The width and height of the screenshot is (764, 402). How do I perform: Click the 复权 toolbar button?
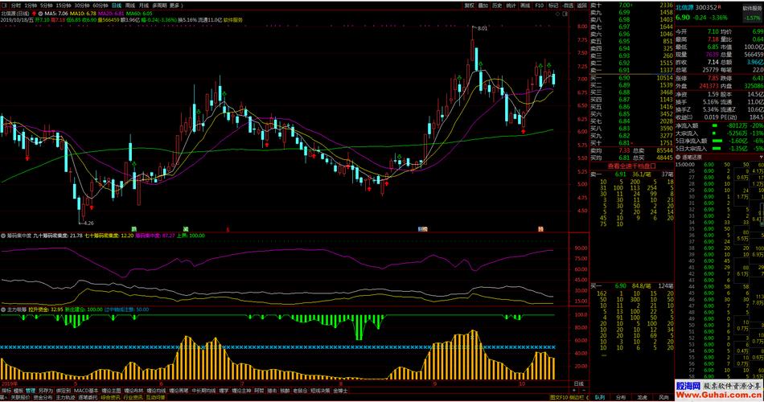click(469, 6)
